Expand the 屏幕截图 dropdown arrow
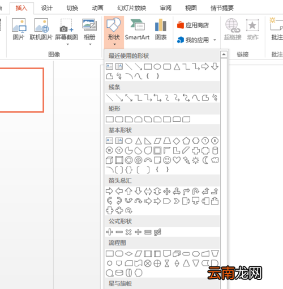Viewport: 283px width, 289px height. point(68,44)
